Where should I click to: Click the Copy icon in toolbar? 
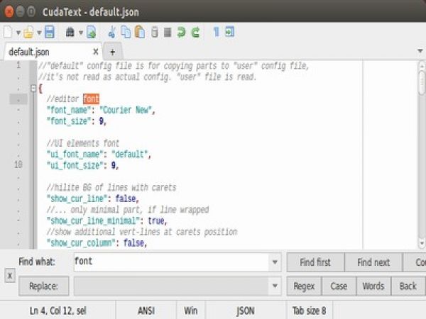pos(126,32)
